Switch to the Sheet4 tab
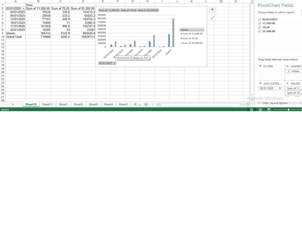 [108, 104]
